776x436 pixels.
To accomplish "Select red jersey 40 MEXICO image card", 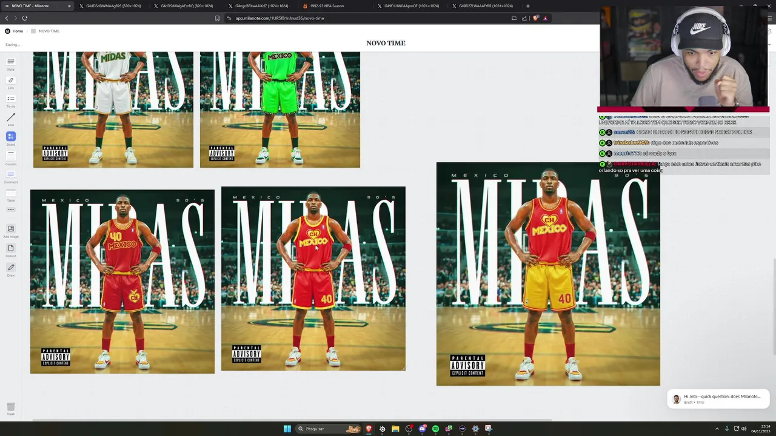I will pos(122,282).
